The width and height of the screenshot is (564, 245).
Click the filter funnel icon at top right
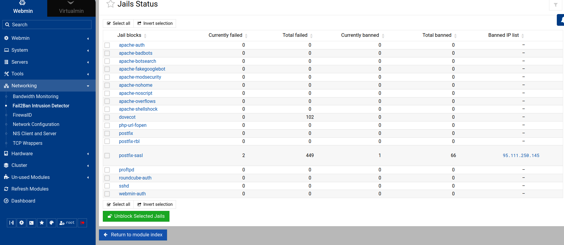[x=555, y=5]
